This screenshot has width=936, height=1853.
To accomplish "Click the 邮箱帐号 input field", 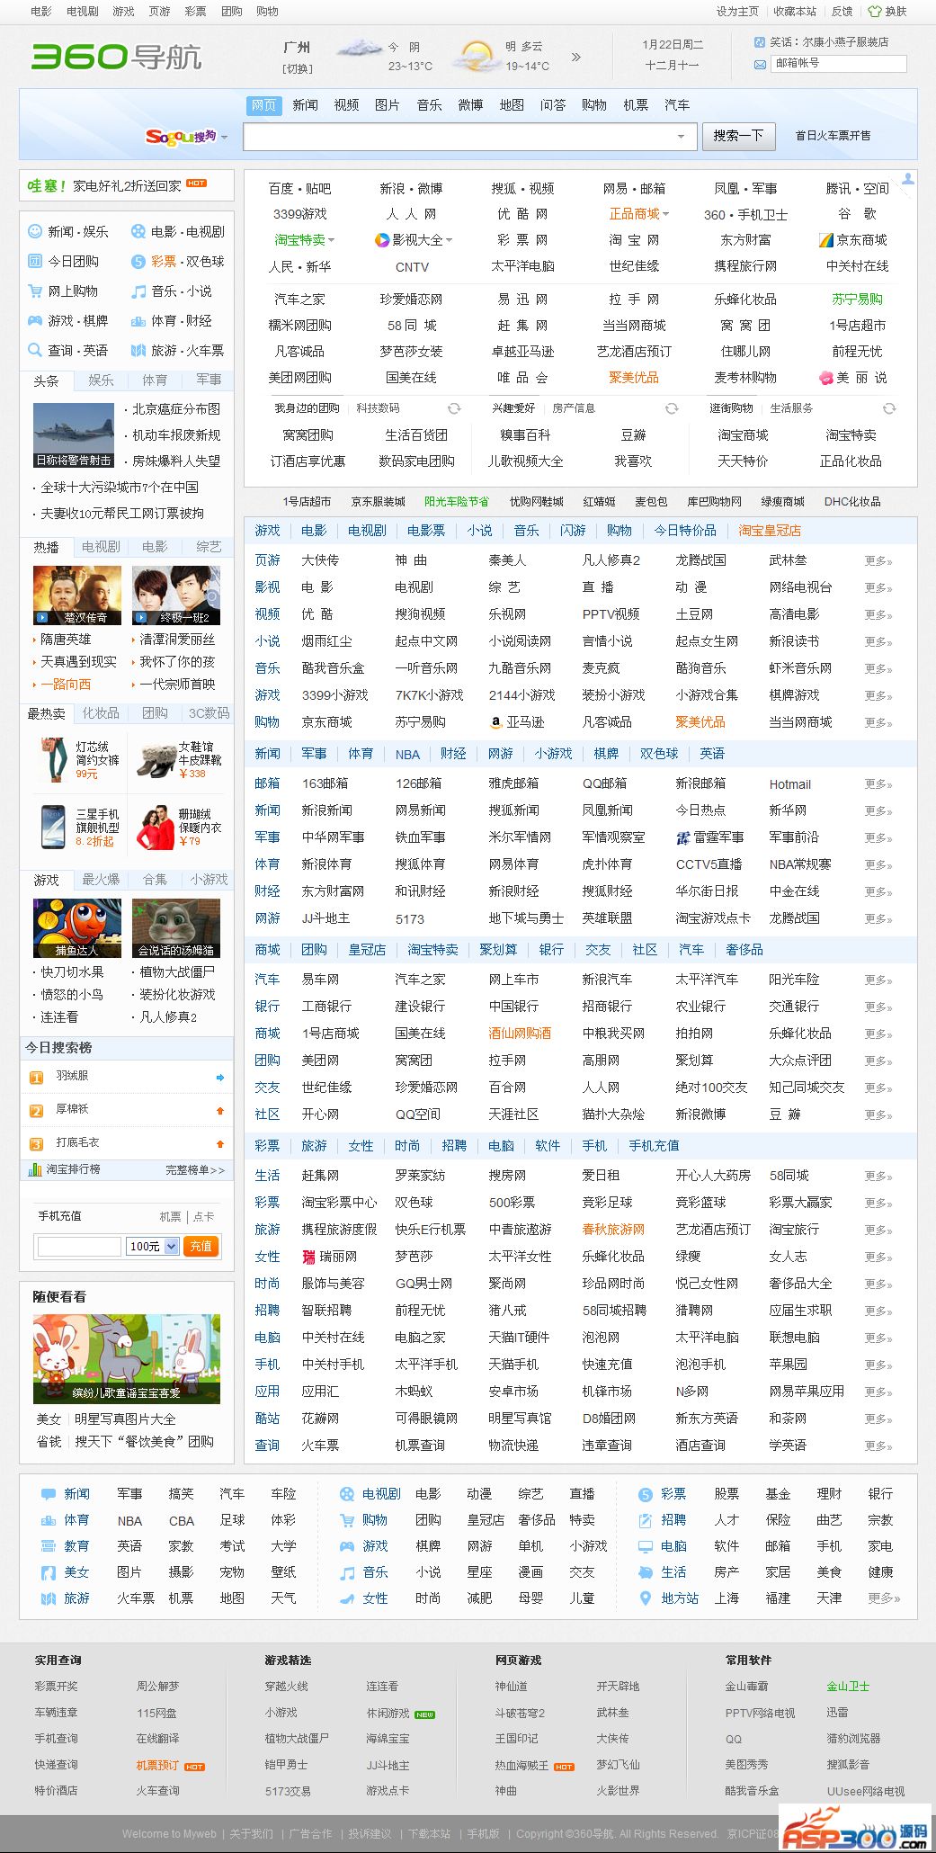I will (839, 64).
